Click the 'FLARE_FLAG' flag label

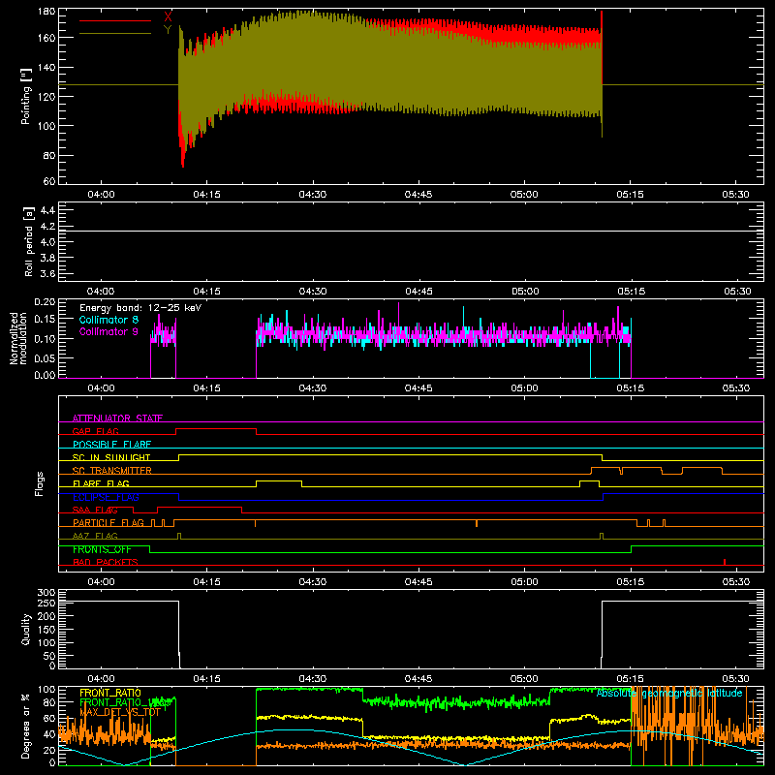(101, 483)
